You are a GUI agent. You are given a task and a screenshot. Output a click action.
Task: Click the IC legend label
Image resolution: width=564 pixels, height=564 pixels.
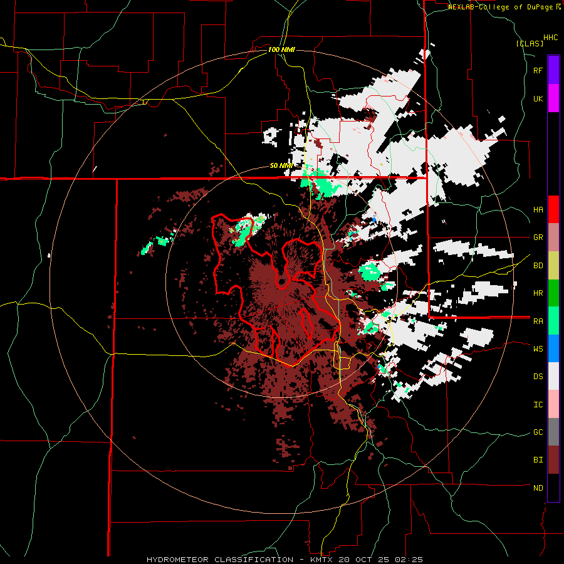tap(538, 405)
